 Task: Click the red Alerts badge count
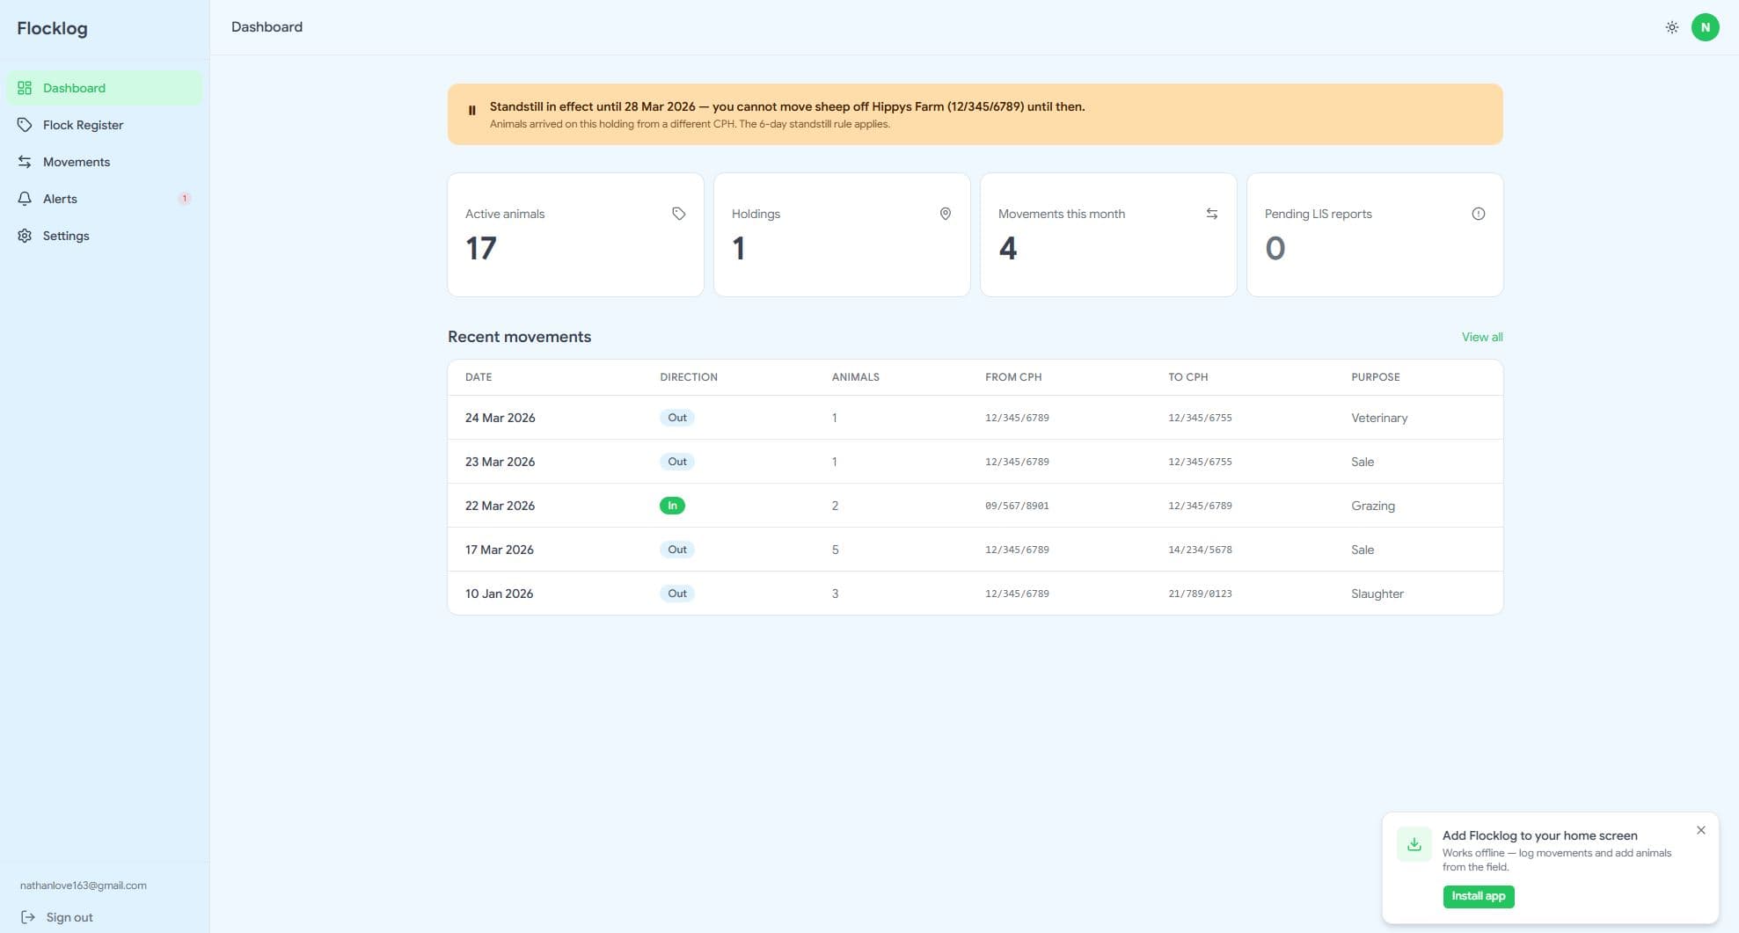pyautogui.click(x=184, y=199)
